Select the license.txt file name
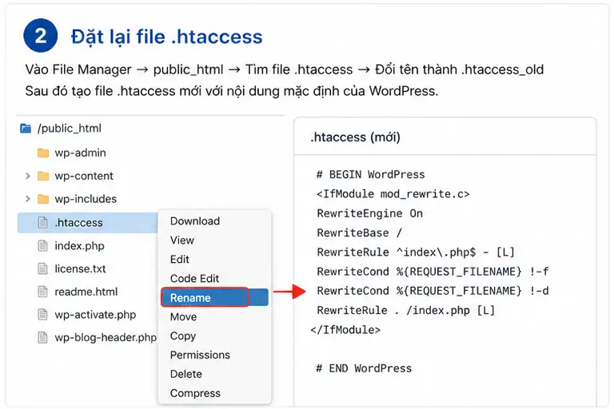 tap(80, 269)
